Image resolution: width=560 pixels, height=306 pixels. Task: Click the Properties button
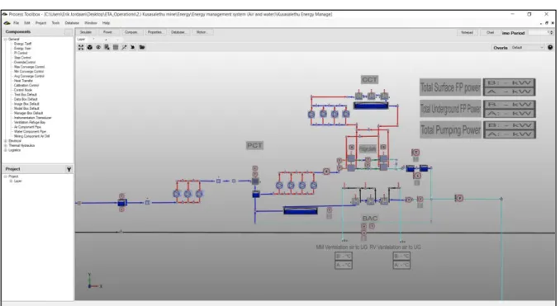click(154, 32)
